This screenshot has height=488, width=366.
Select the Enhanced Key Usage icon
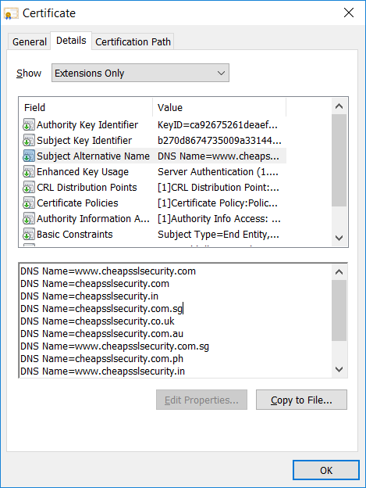(x=29, y=171)
